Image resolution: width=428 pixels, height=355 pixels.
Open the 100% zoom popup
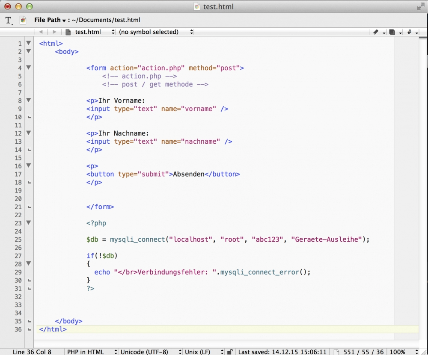404,352
